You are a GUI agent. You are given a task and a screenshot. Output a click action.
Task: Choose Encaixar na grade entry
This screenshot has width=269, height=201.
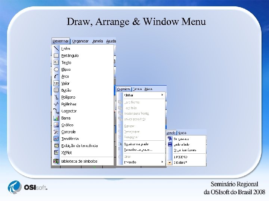click(x=141, y=144)
